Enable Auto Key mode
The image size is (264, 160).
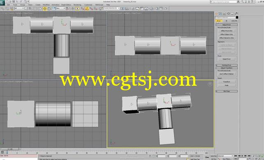tap(213, 156)
